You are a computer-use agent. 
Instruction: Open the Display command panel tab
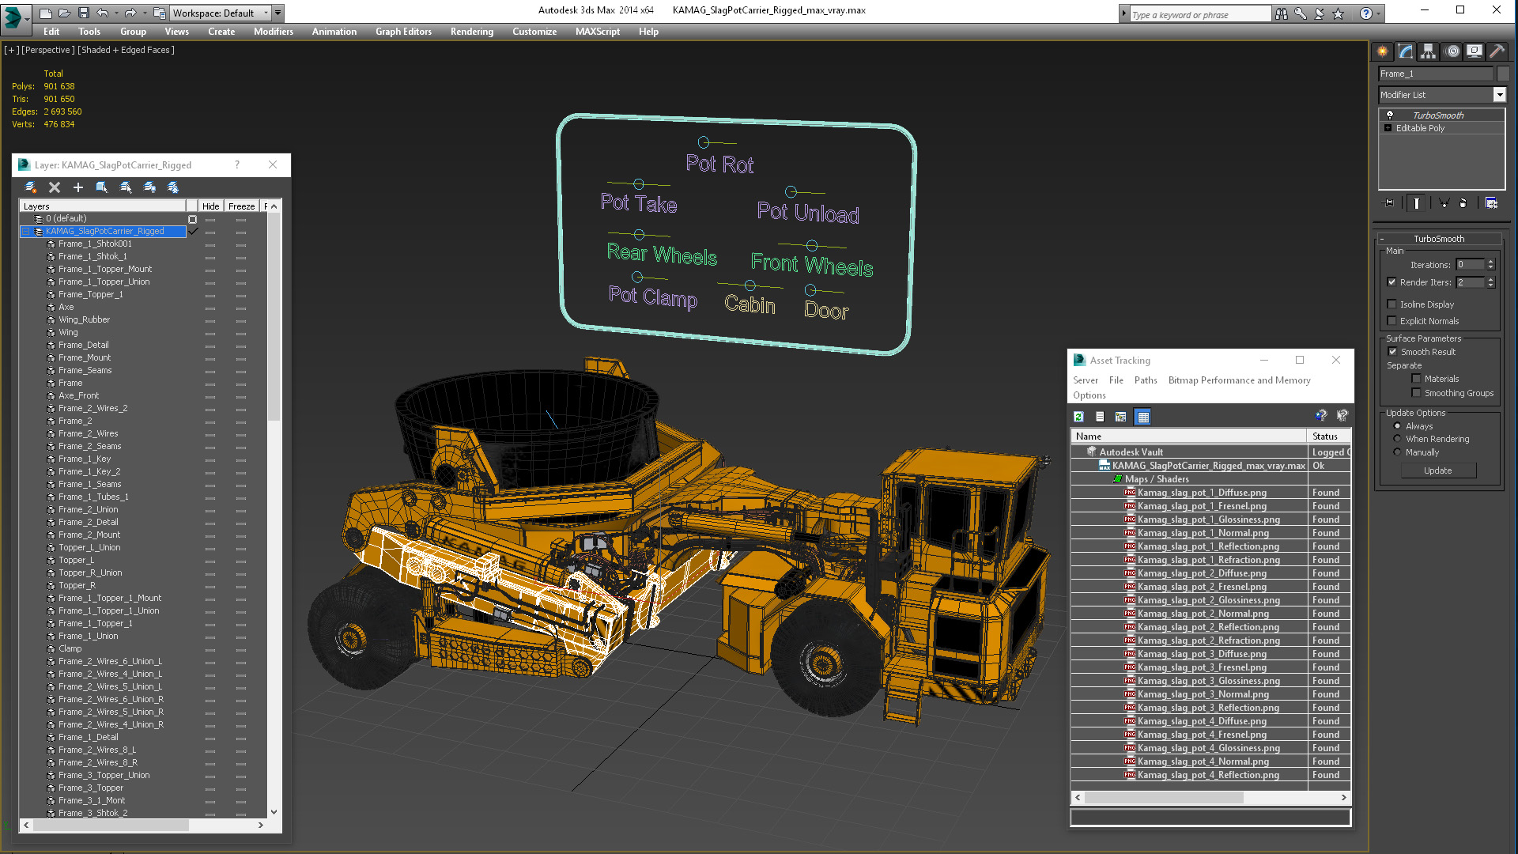(x=1475, y=51)
